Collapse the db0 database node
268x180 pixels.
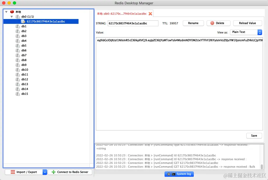pos(12,17)
